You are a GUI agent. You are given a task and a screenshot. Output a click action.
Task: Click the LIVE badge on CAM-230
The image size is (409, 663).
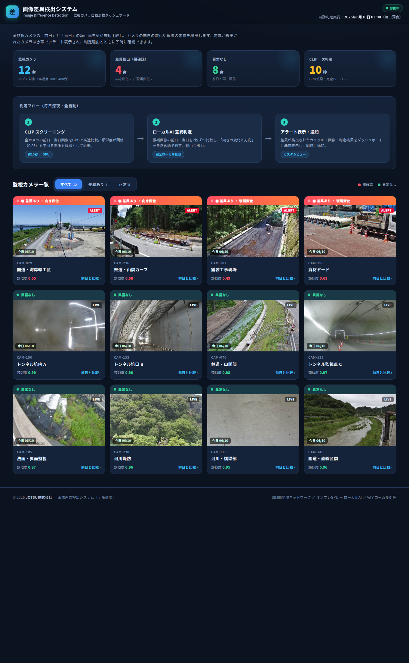[193, 399]
